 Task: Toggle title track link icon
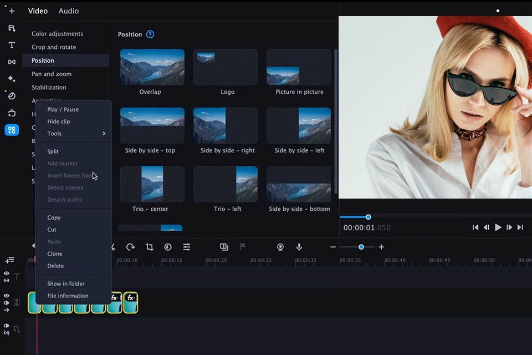pos(7,280)
